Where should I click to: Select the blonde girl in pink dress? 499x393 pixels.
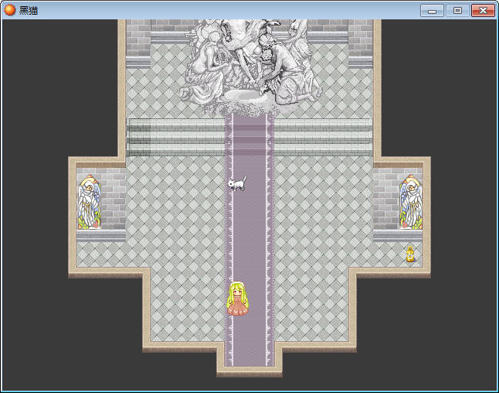pyautogui.click(x=238, y=299)
